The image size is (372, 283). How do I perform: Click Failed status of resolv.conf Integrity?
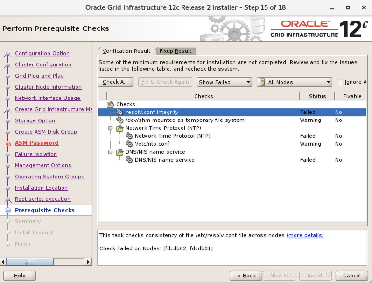coord(308,112)
